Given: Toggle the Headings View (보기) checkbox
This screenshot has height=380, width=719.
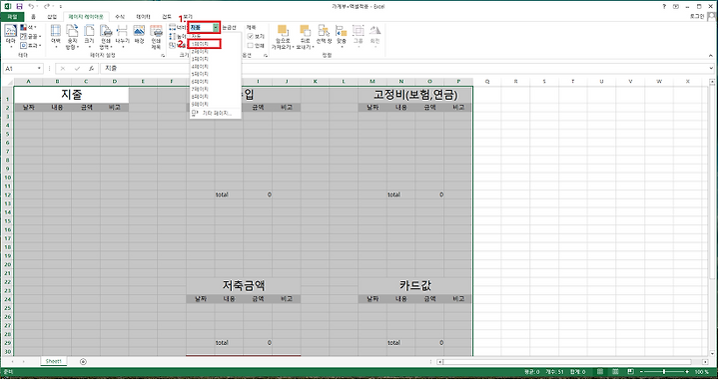Looking at the screenshot, I should [251, 36].
